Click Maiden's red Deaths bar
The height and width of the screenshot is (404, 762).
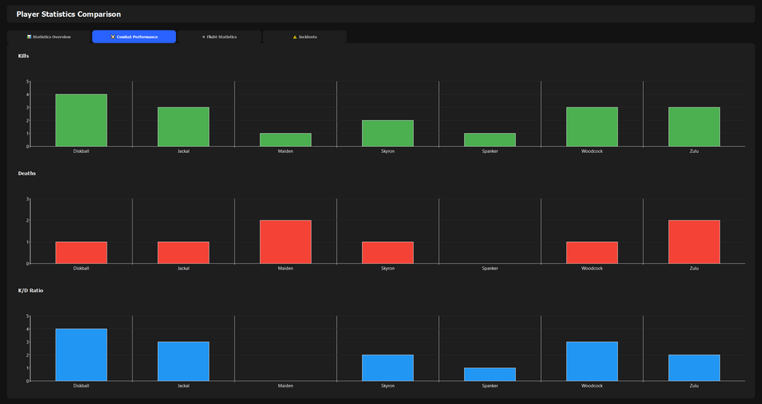pos(285,242)
